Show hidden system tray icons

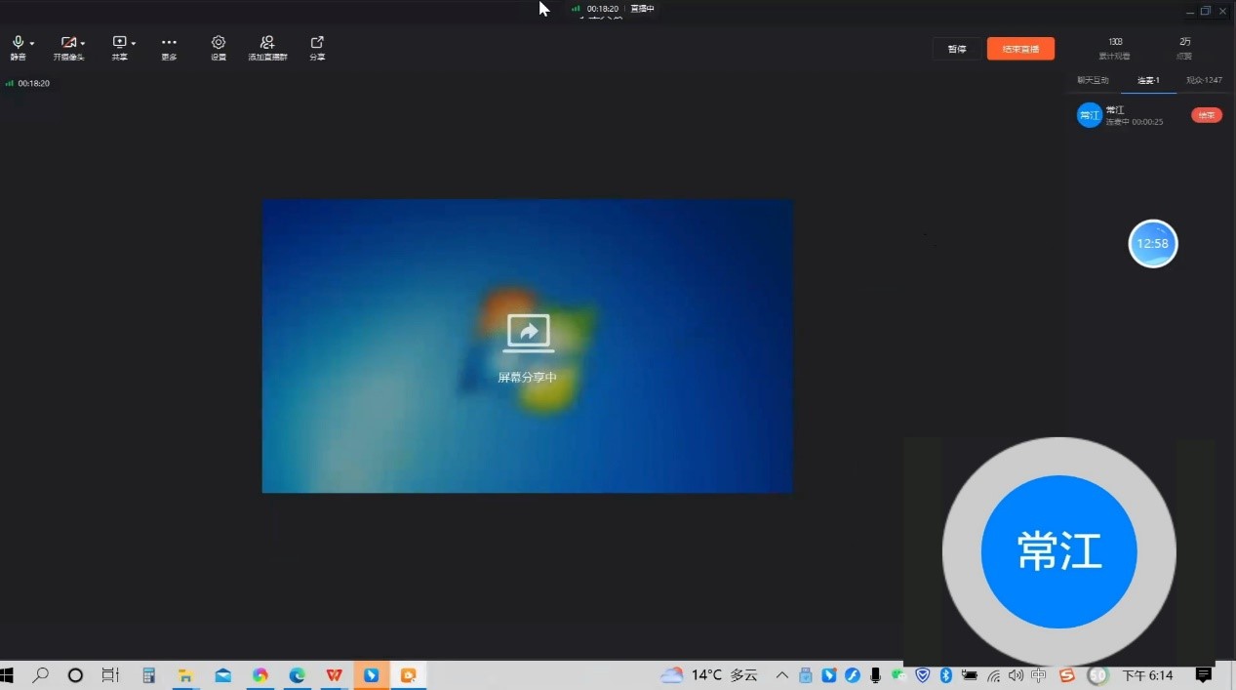click(781, 675)
